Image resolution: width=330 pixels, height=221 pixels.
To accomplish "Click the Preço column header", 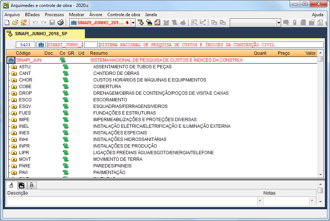I will point(279,53).
